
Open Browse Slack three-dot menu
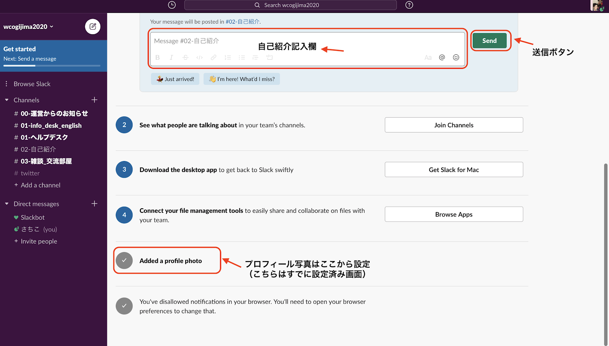[x=6, y=84]
